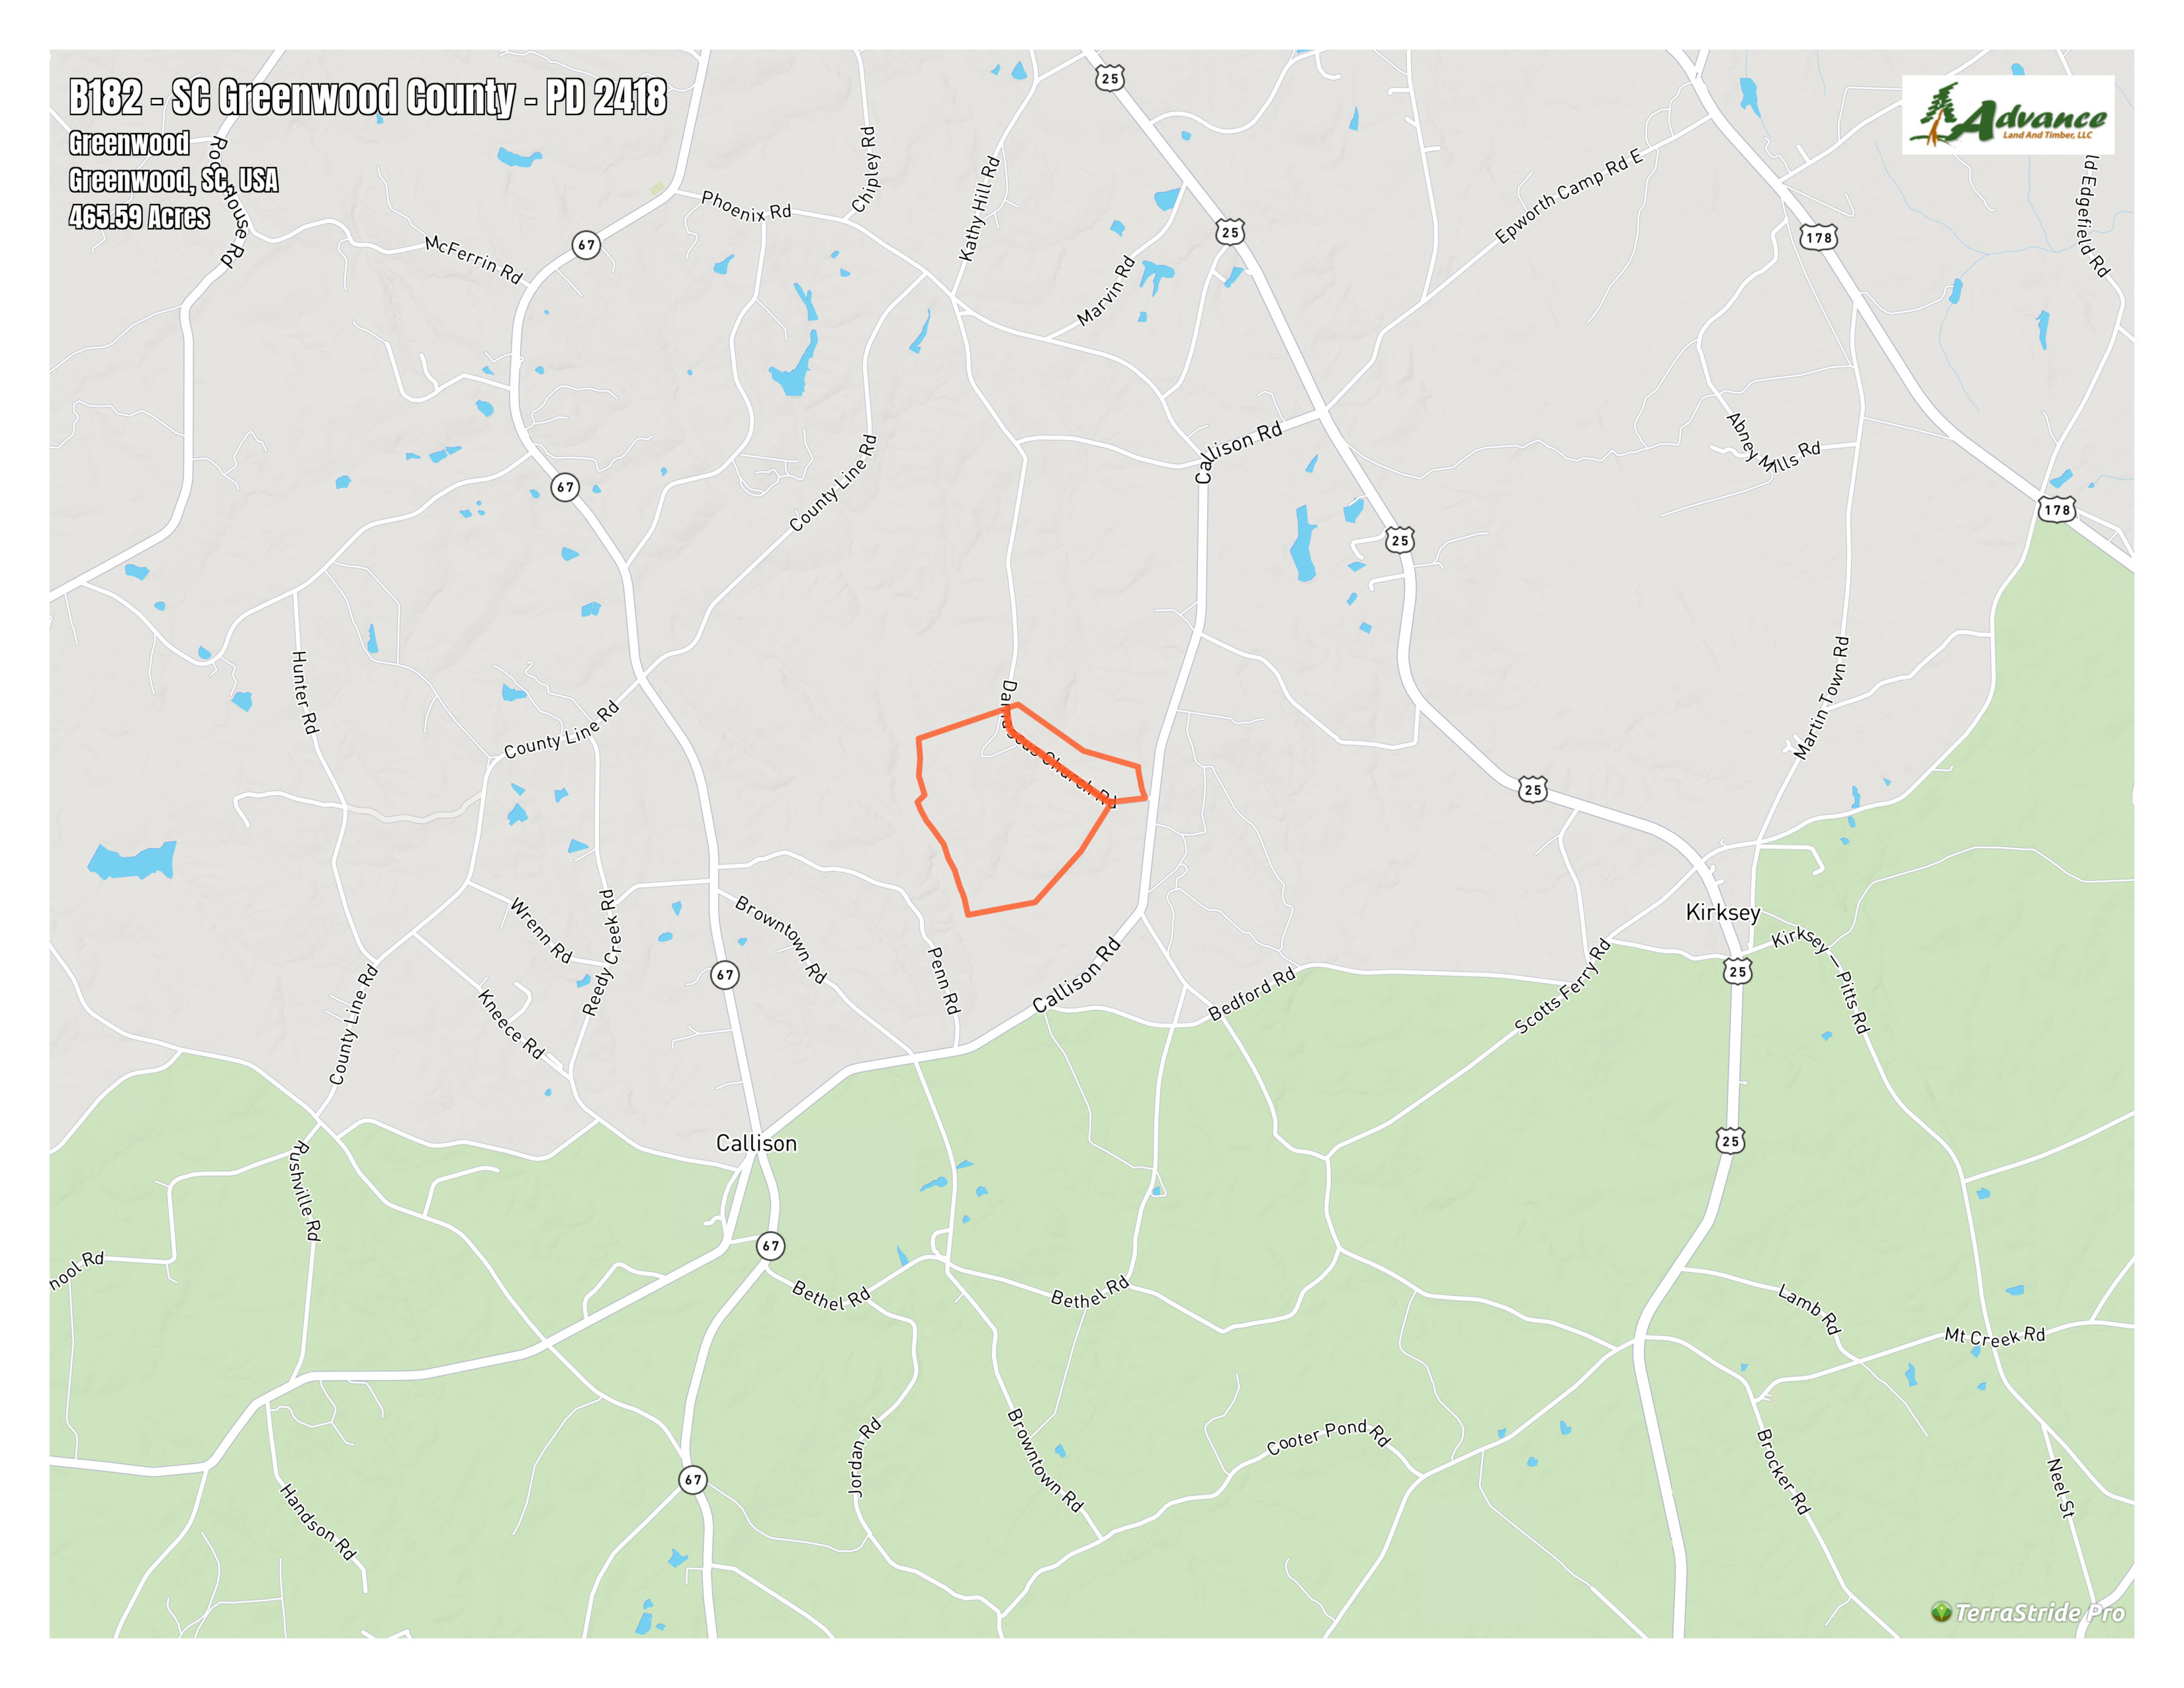Screen dimensions: 2184x1688
Task: Select the Callison town label
Action: (756, 1143)
